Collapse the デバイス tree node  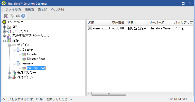(9, 45)
